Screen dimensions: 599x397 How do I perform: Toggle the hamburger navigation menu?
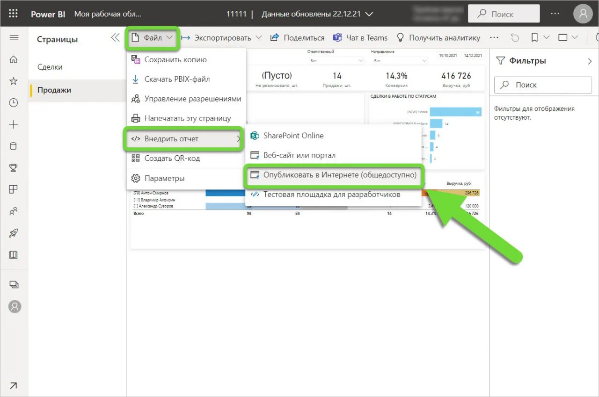click(14, 38)
